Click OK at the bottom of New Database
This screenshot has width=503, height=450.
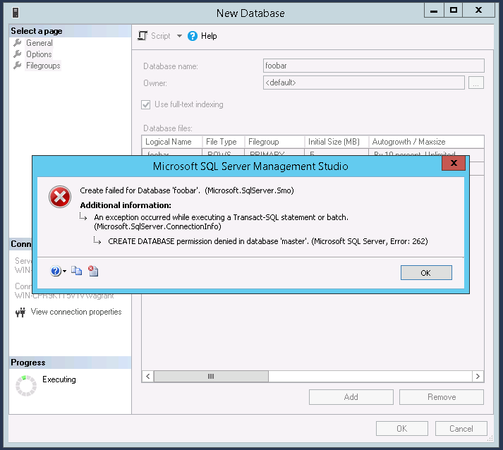(402, 429)
